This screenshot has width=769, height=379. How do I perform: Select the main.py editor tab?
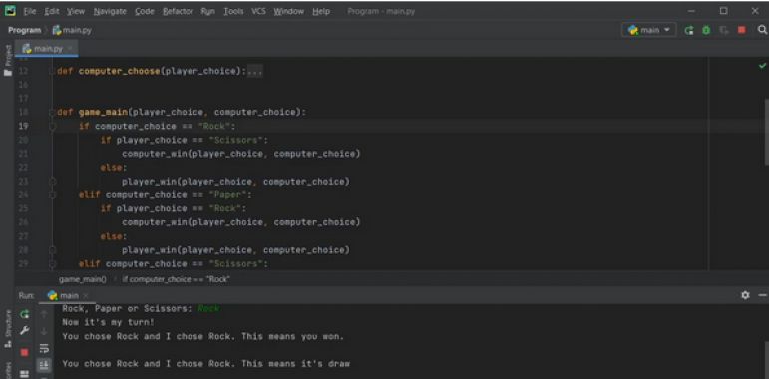point(47,49)
